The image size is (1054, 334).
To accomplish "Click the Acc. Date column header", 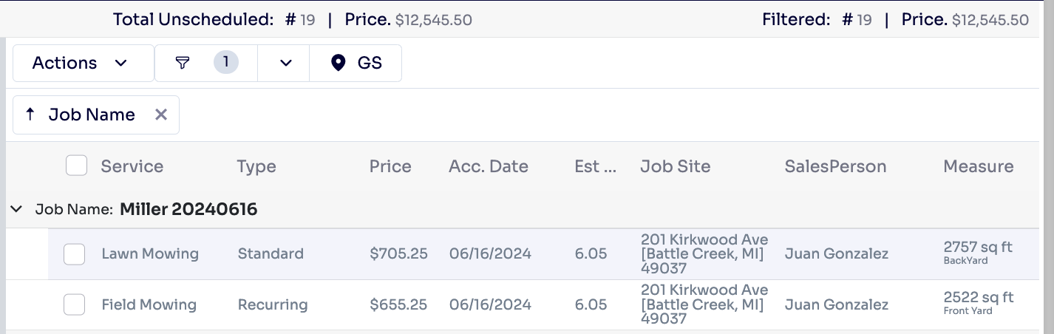I will tap(488, 166).
